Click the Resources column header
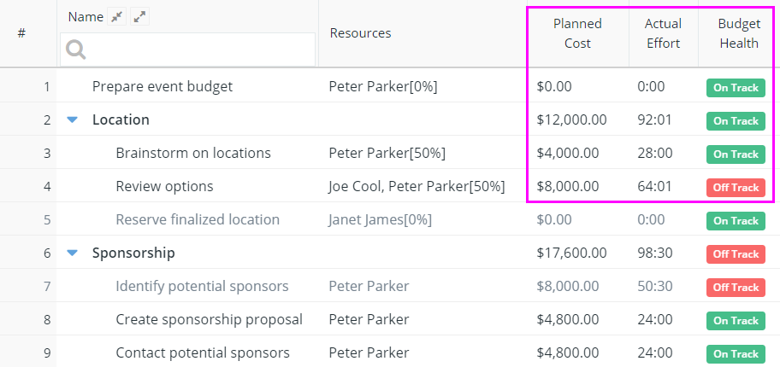Image resolution: width=780 pixels, height=367 pixels. coord(361,33)
